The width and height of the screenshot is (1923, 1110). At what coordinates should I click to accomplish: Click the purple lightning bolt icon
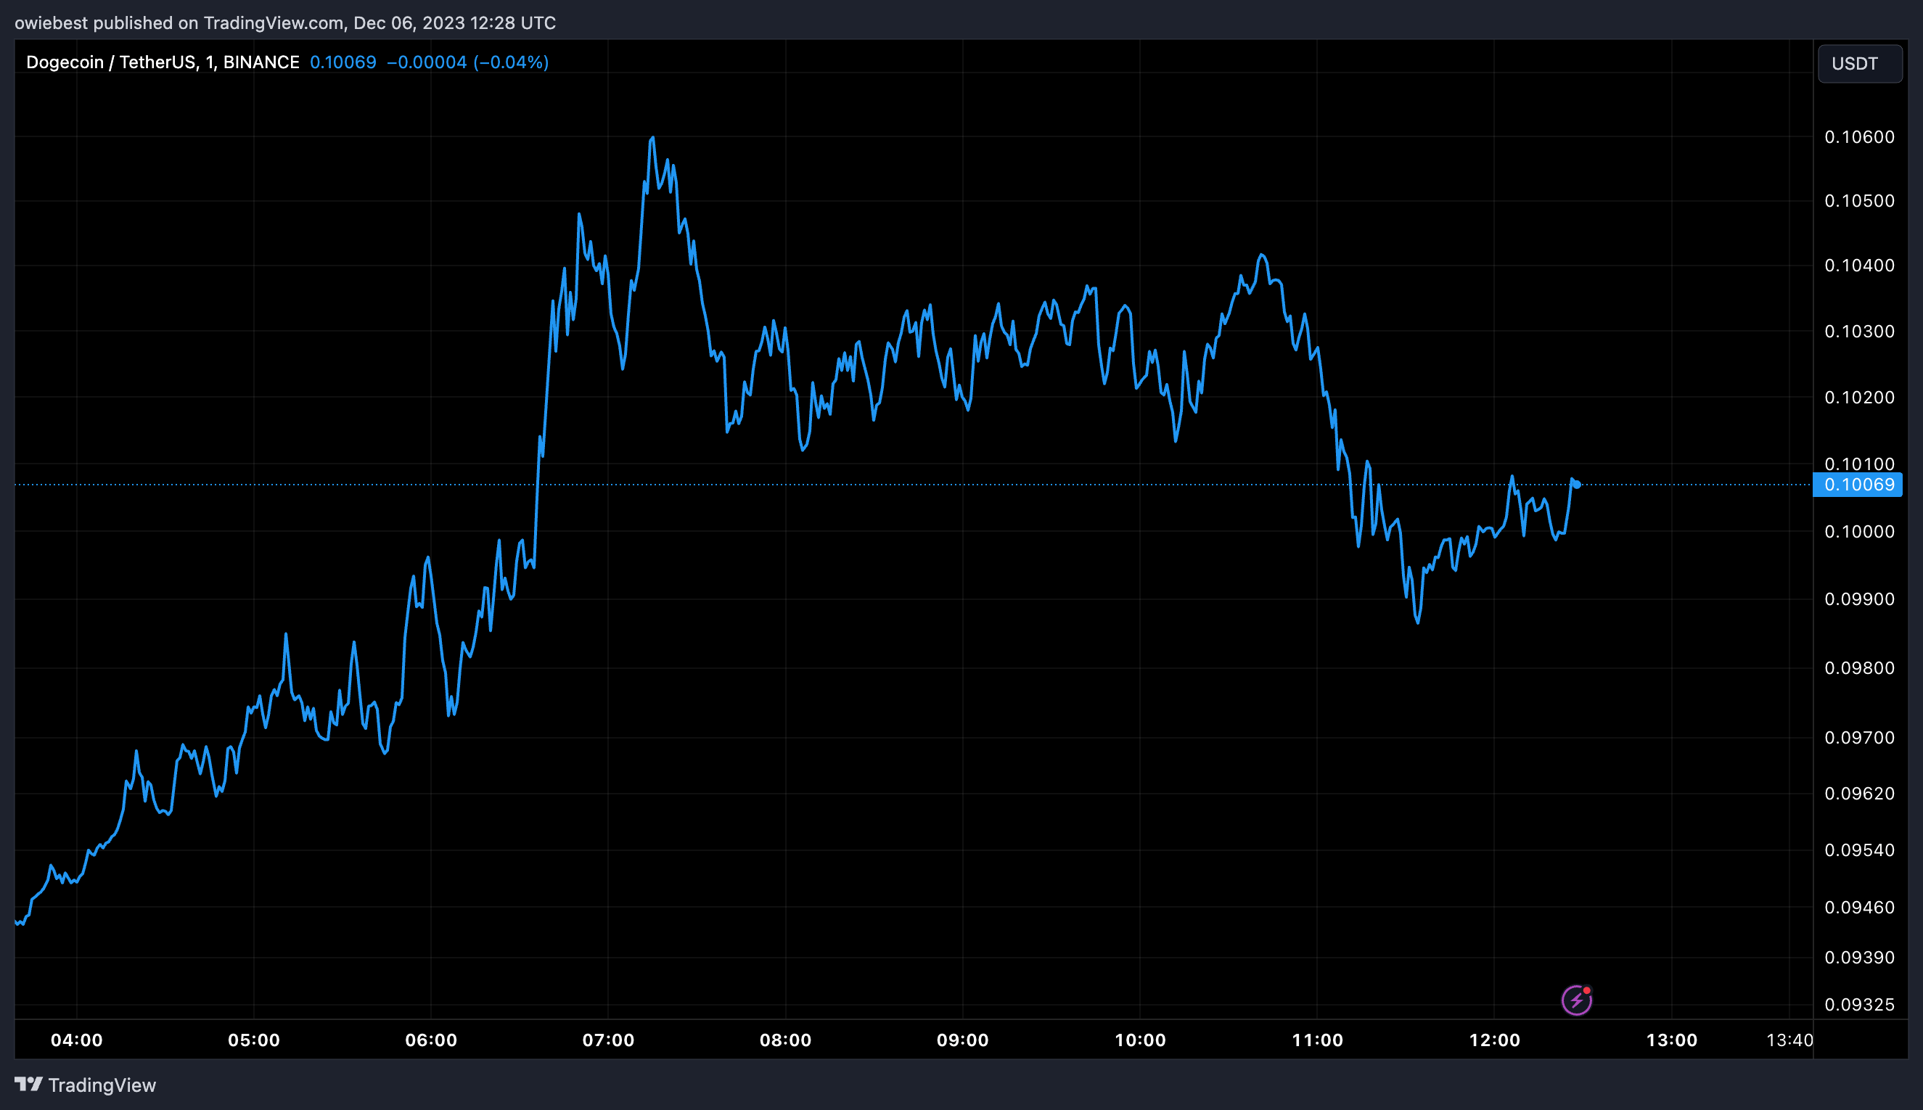[x=1576, y=1000]
